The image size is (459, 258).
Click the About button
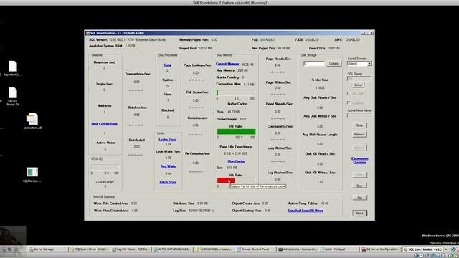(x=359, y=214)
